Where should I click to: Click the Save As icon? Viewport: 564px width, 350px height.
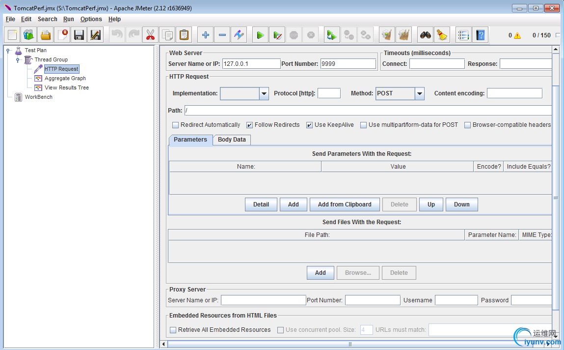(x=95, y=35)
